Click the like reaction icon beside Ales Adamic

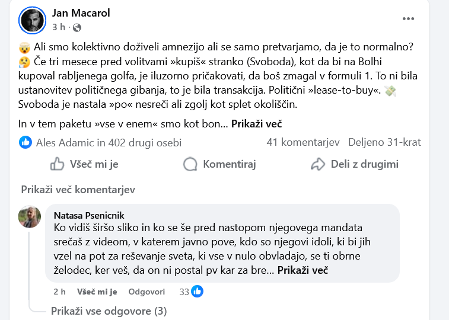pos(26,142)
